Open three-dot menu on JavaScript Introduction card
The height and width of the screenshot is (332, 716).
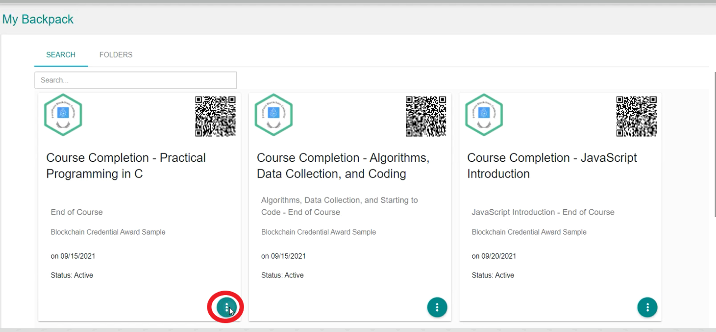coord(647,308)
